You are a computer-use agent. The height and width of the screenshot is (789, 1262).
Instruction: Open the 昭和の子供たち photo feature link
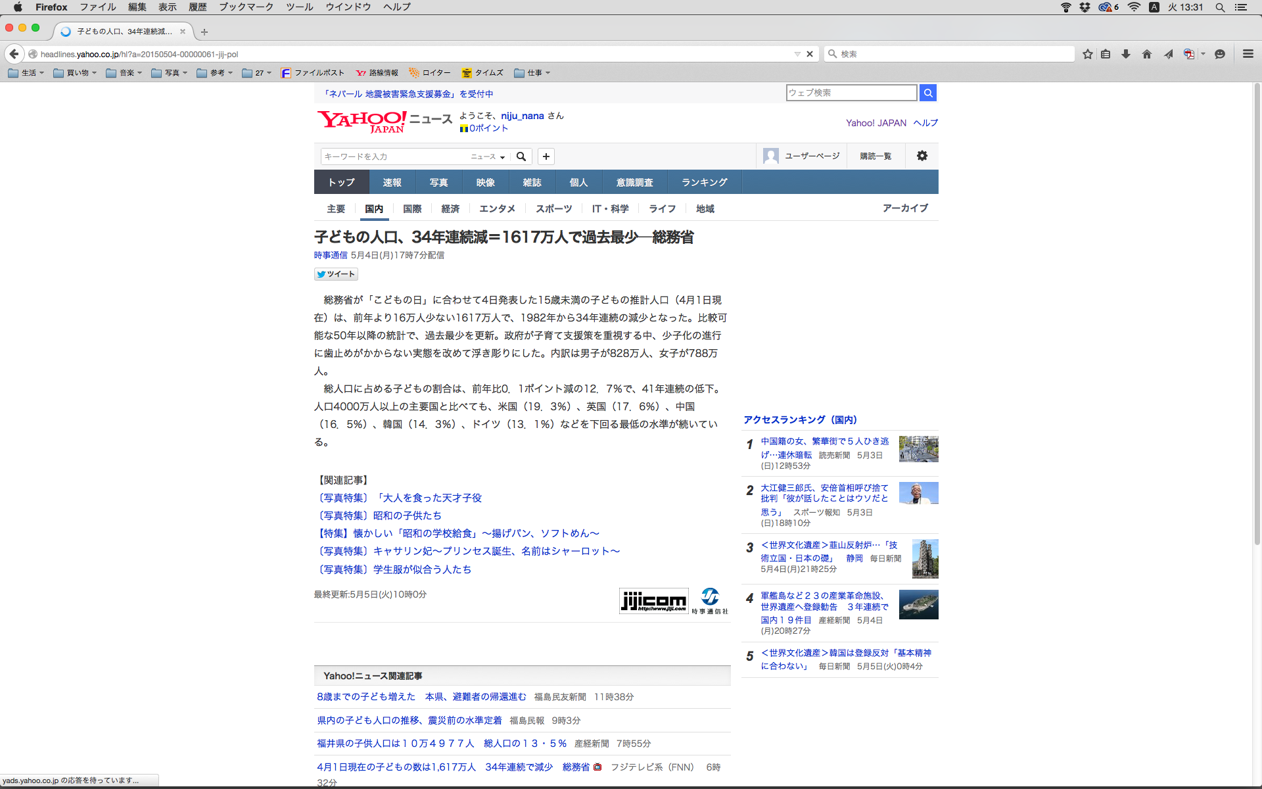click(408, 516)
